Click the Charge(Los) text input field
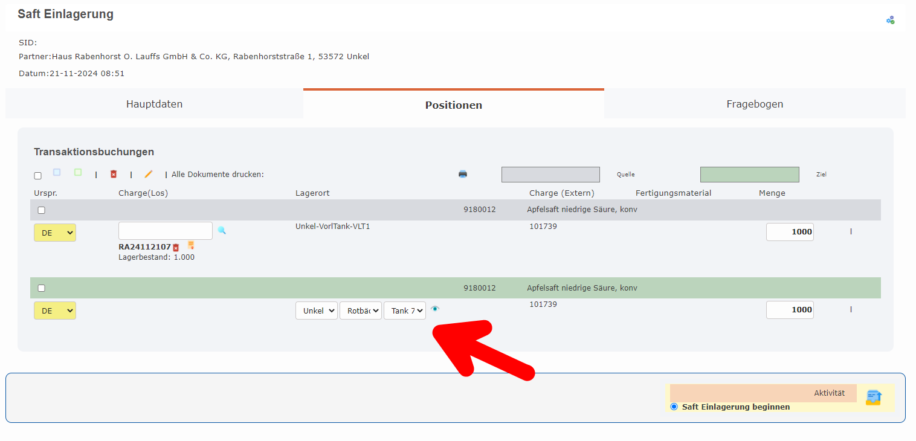The width and height of the screenshot is (916, 441). tap(166, 231)
